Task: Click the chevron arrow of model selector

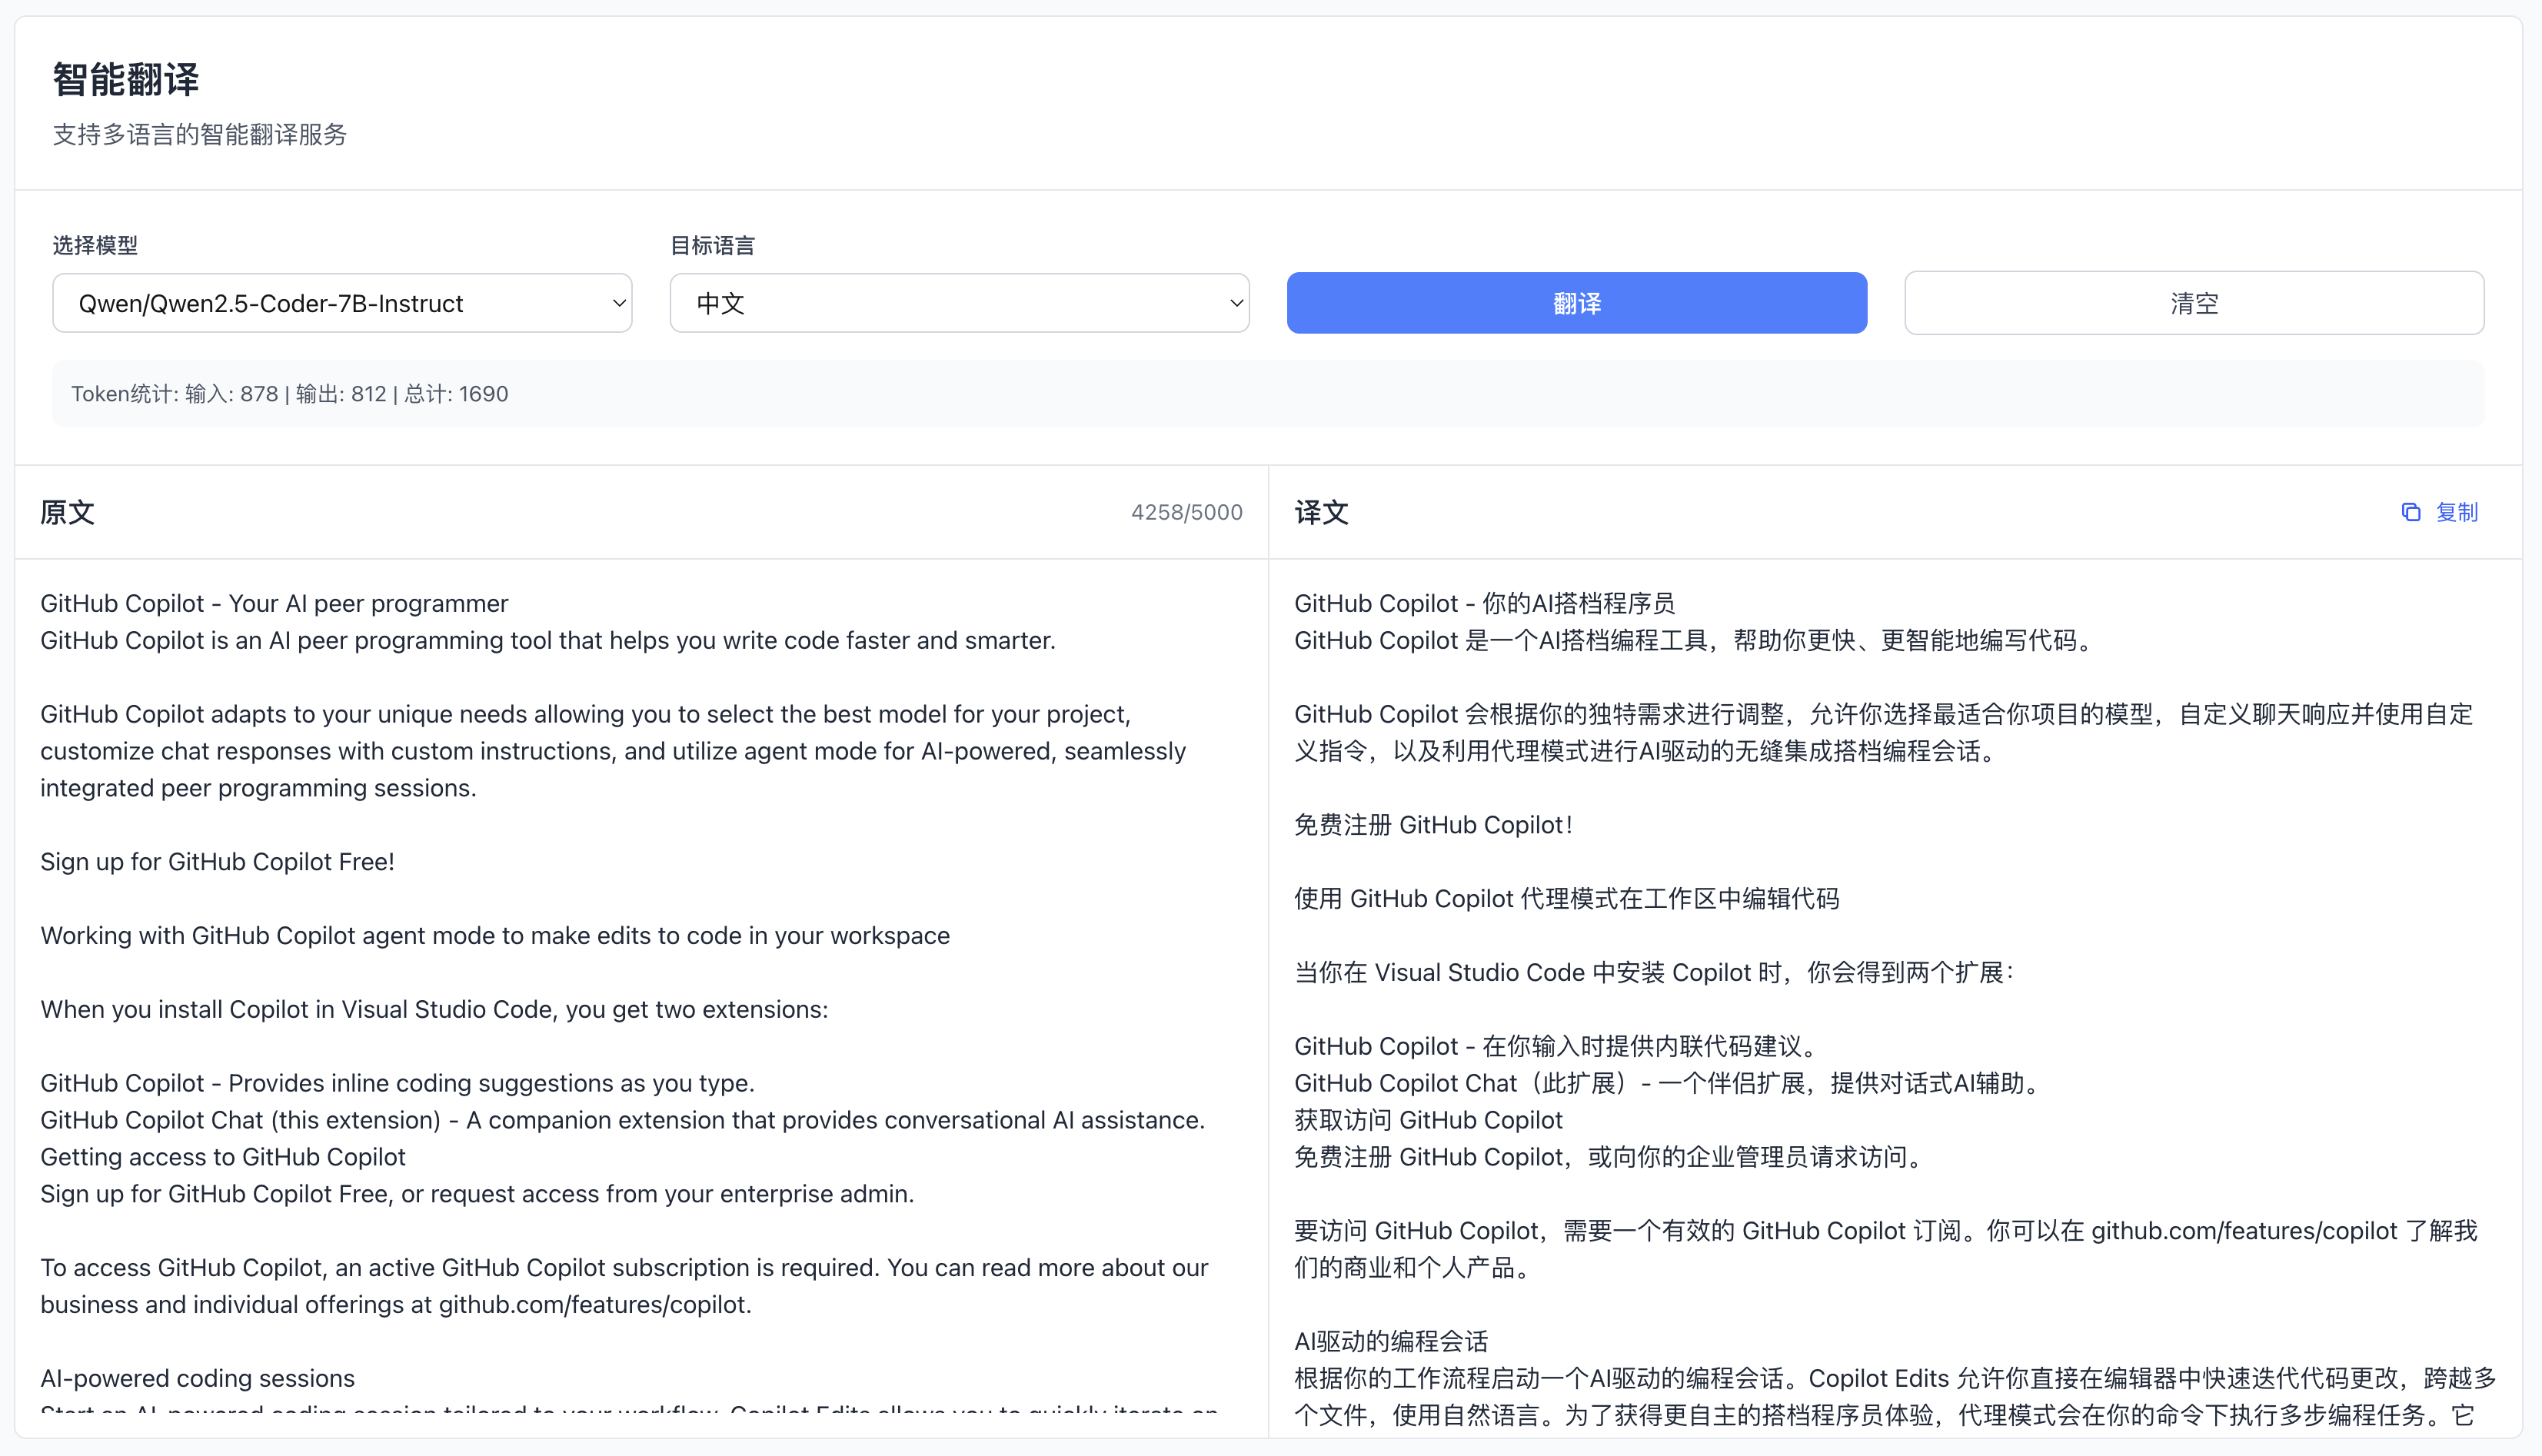Action: coord(619,303)
